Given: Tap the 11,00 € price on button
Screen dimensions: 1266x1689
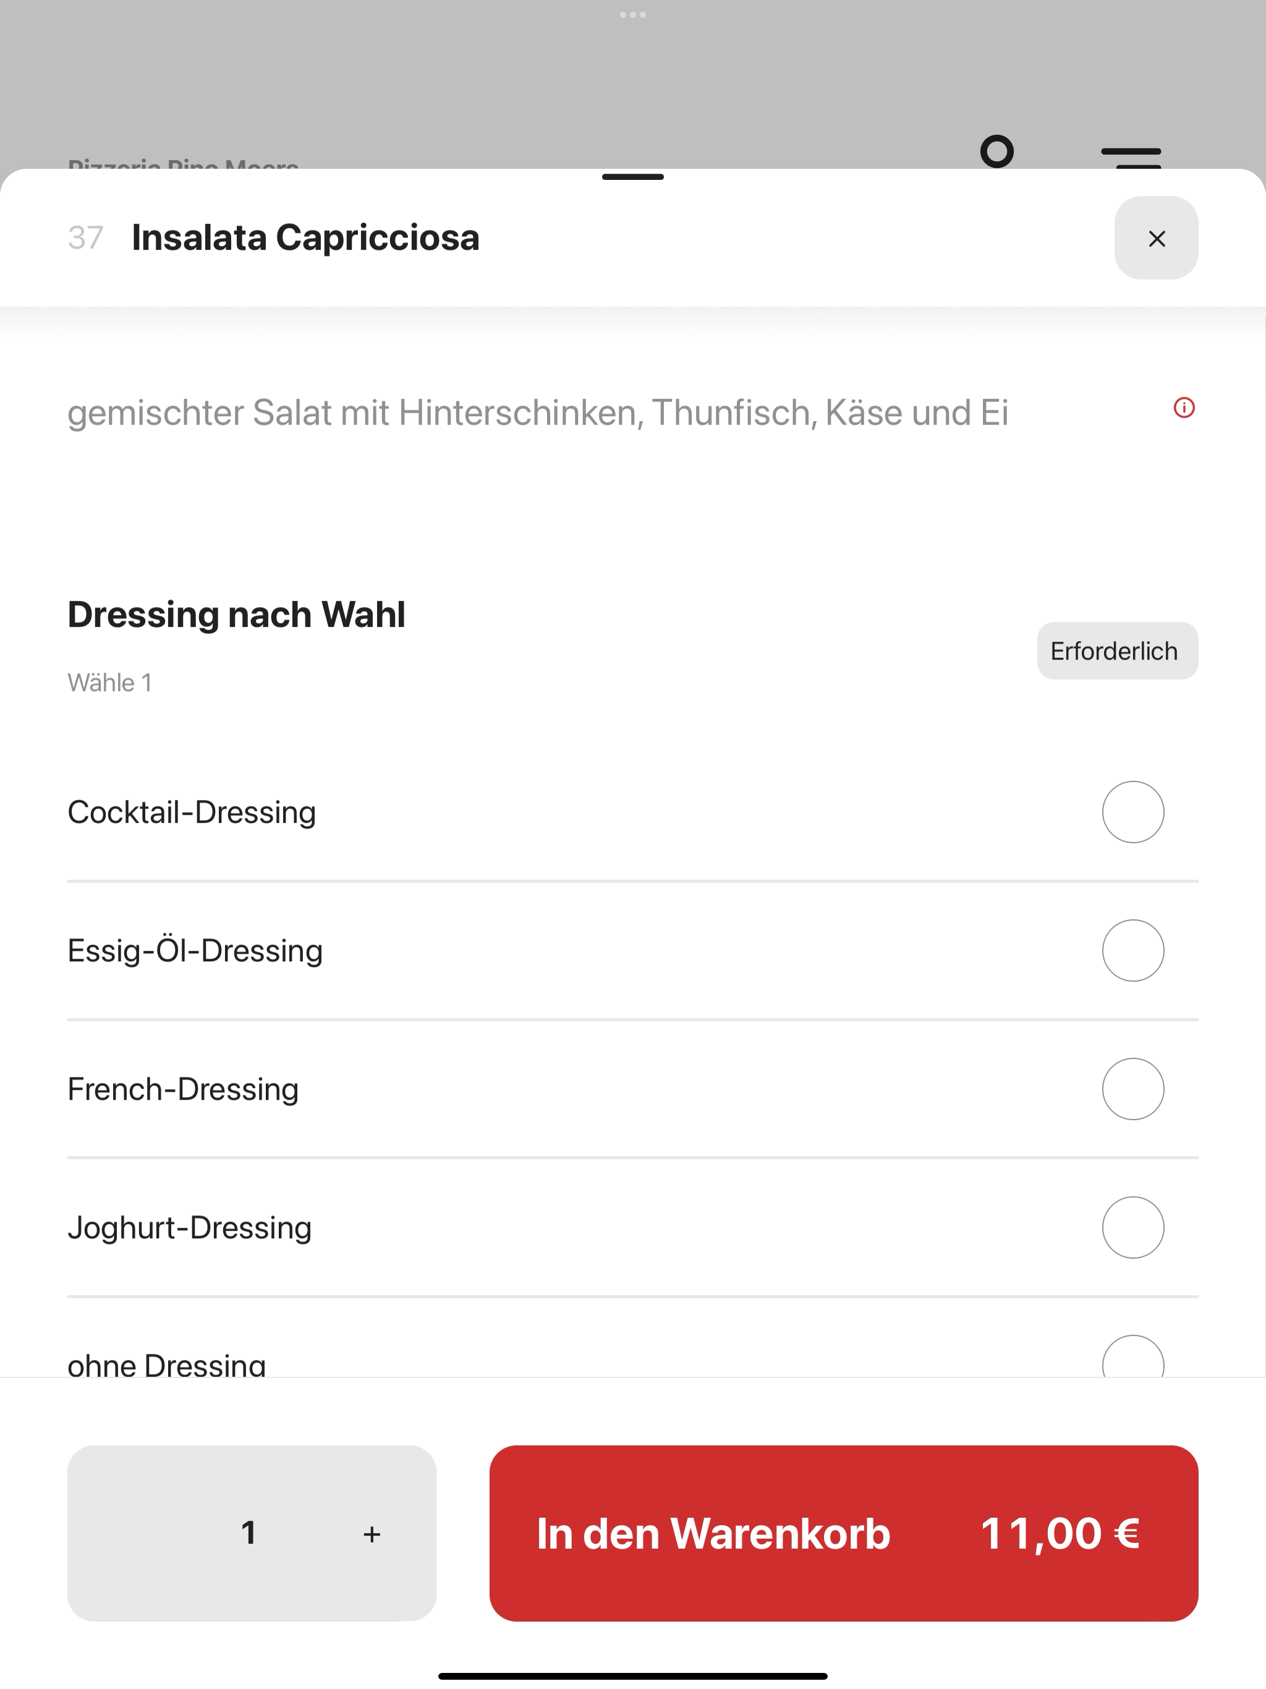Looking at the screenshot, I should (x=1061, y=1533).
